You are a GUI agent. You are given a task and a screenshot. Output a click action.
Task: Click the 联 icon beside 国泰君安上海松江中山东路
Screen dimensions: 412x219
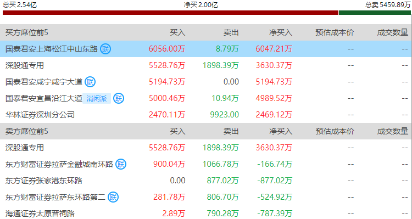pyautogui.click(x=105, y=49)
